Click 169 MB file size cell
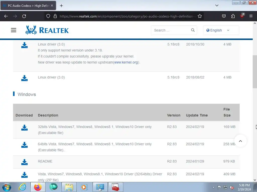The image size is (257, 192). point(229,127)
